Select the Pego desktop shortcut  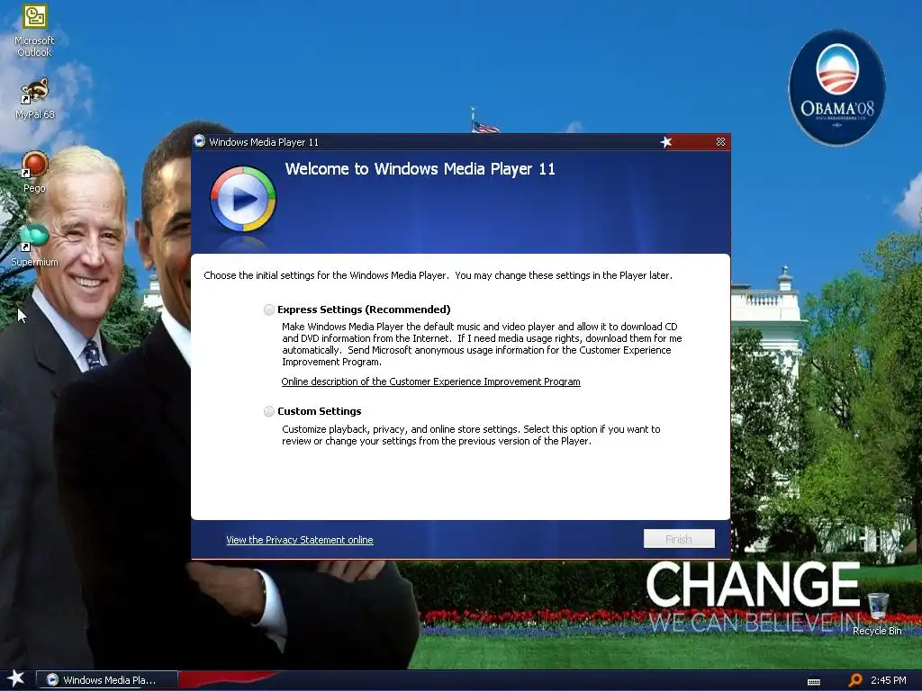[34, 172]
